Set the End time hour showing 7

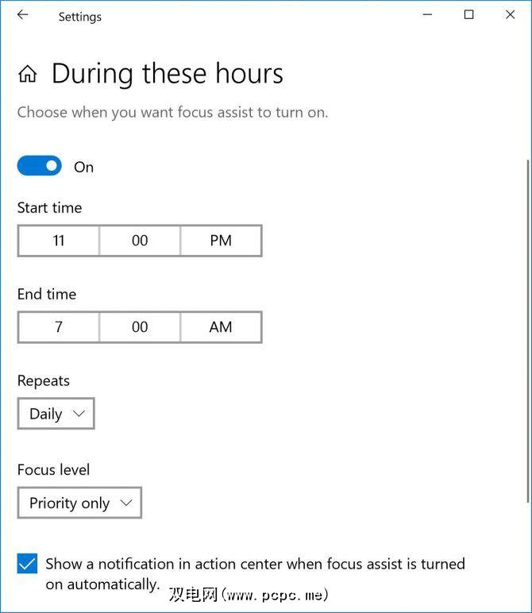click(59, 327)
